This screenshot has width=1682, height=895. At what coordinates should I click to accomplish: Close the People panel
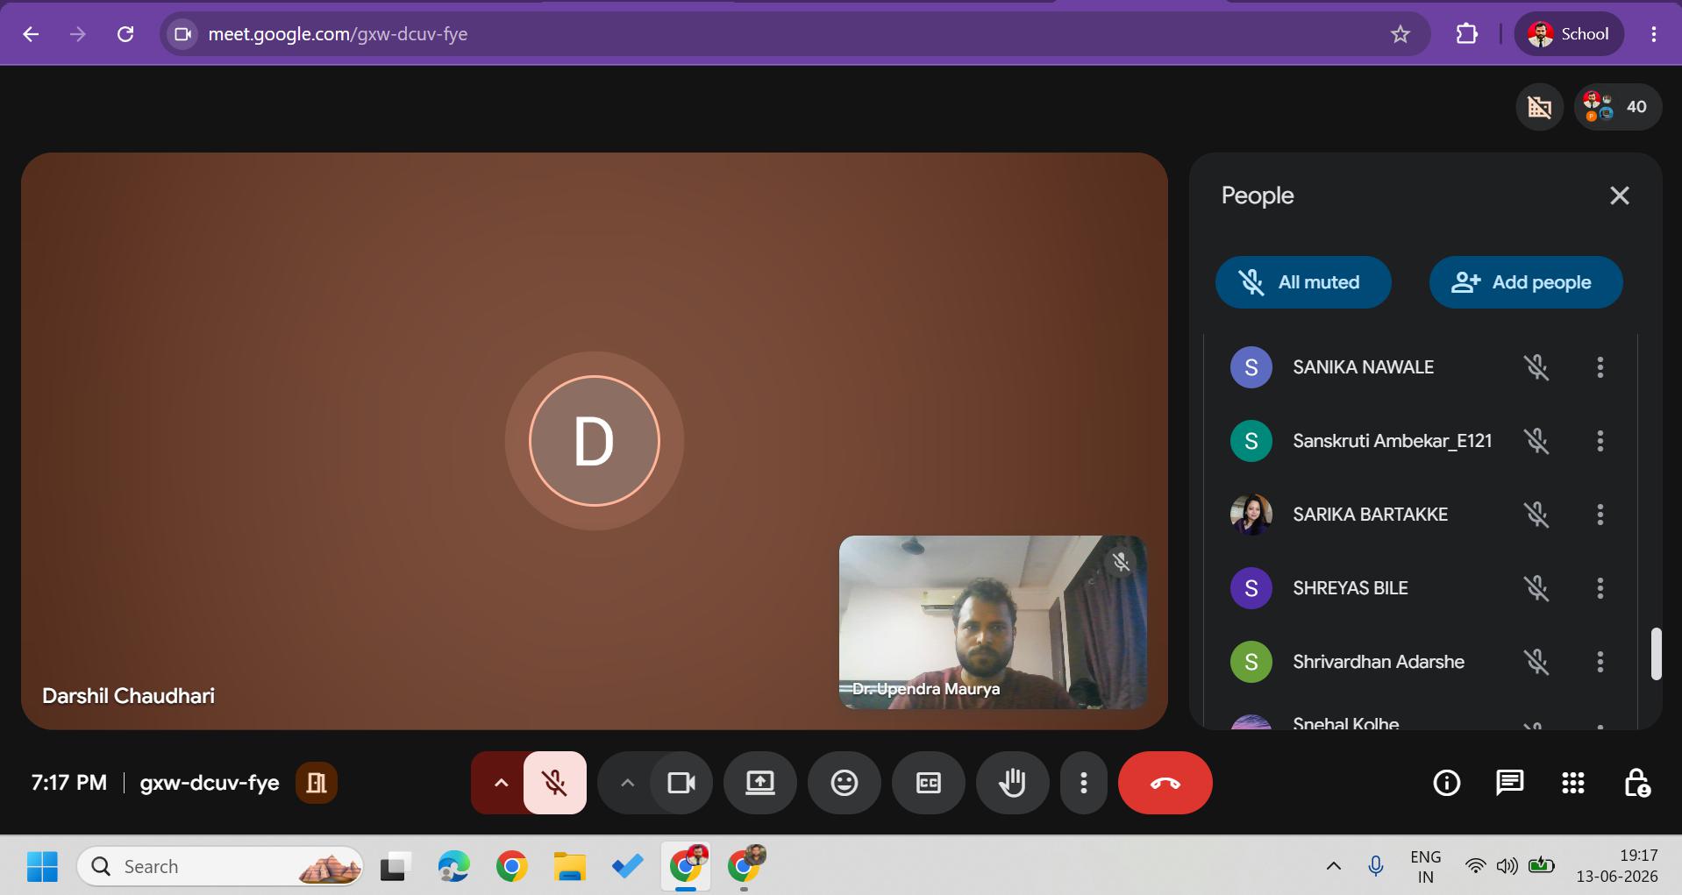tap(1619, 195)
